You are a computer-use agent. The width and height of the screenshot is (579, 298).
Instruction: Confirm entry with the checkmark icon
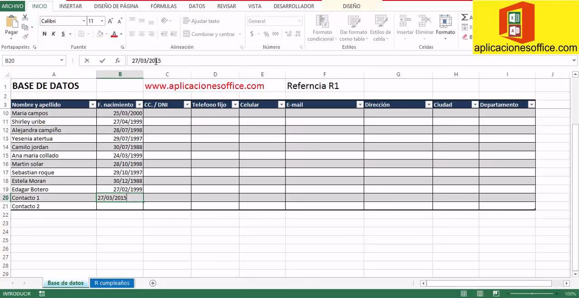pos(102,61)
